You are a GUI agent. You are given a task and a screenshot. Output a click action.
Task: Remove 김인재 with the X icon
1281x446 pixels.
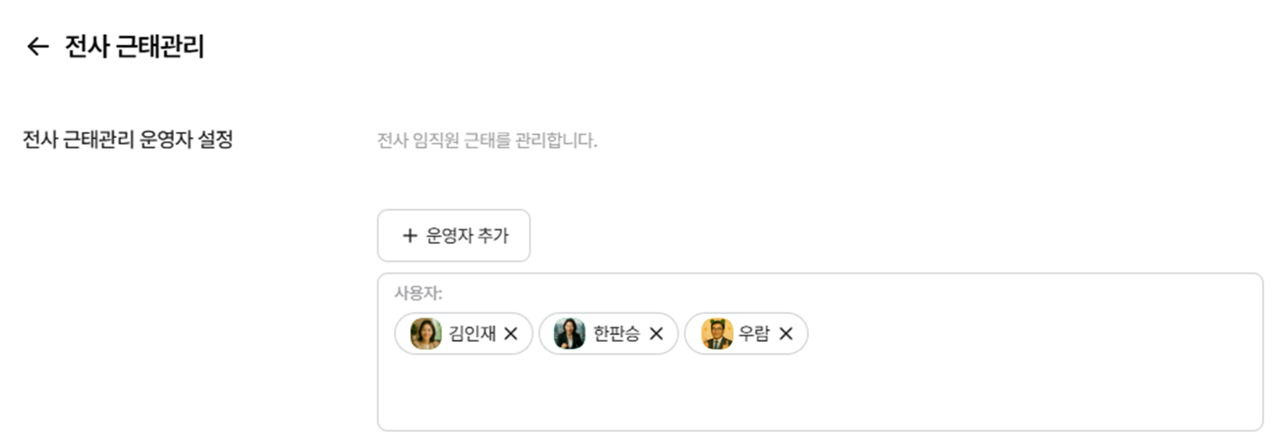[510, 334]
